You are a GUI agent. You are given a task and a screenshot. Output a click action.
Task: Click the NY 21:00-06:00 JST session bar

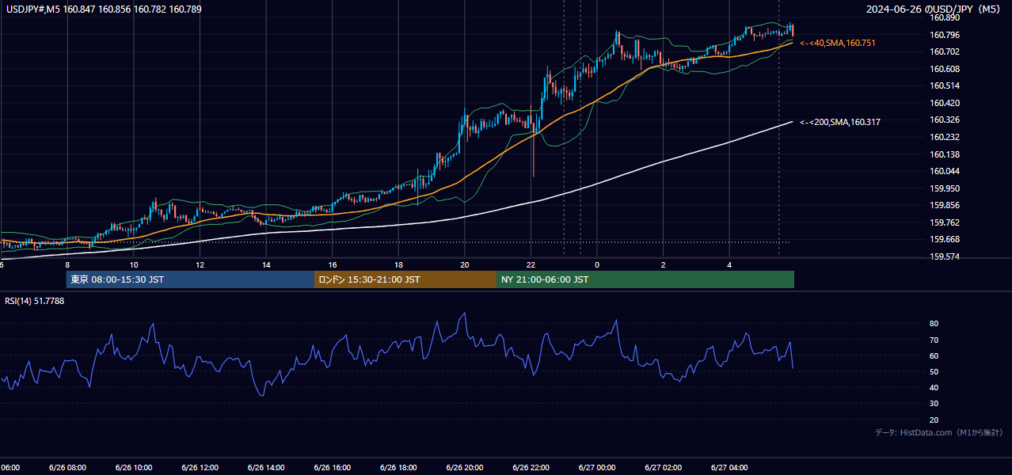click(x=645, y=279)
